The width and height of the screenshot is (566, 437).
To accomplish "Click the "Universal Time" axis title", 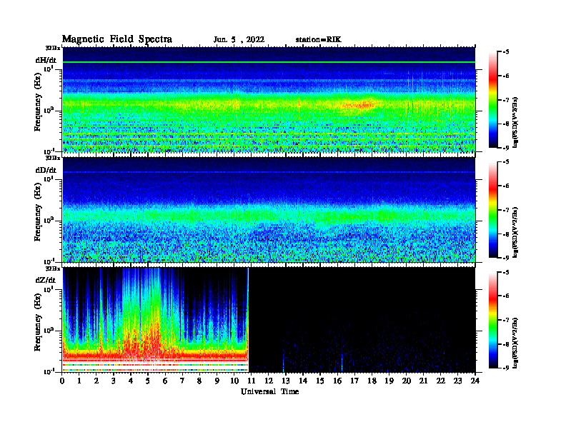I will coord(269,391).
